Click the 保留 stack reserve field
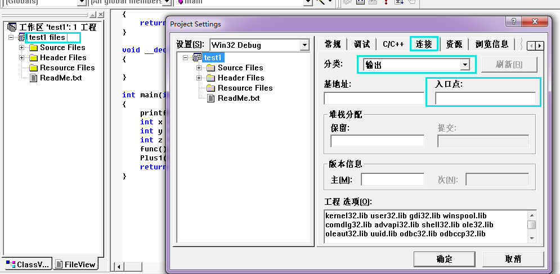Image resolution: width=560 pixels, height=274 pixels. tap(377, 141)
